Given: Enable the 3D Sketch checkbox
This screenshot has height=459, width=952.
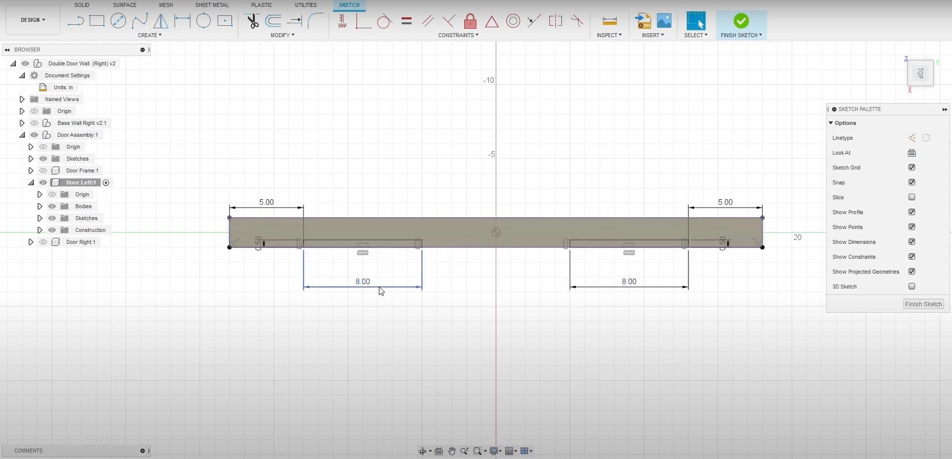Looking at the screenshot, I should (911, 287).
